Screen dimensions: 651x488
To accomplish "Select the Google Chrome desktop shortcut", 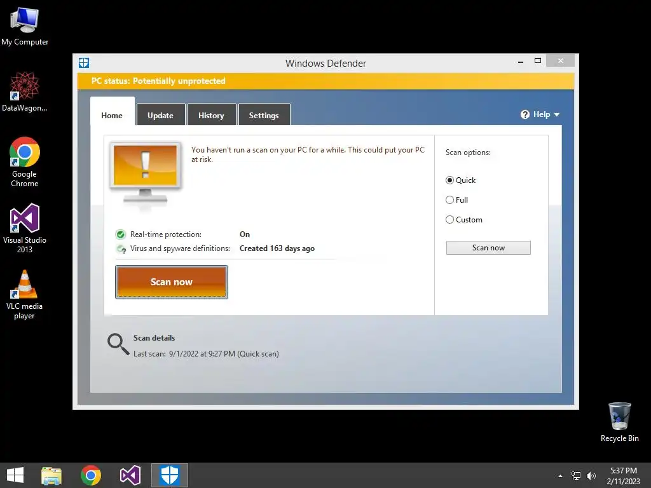I will pyautogui.click(x=25, y=162).
